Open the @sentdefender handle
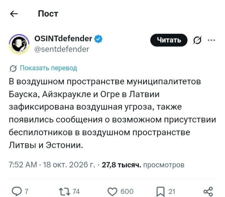 click(x=62, y=49)
